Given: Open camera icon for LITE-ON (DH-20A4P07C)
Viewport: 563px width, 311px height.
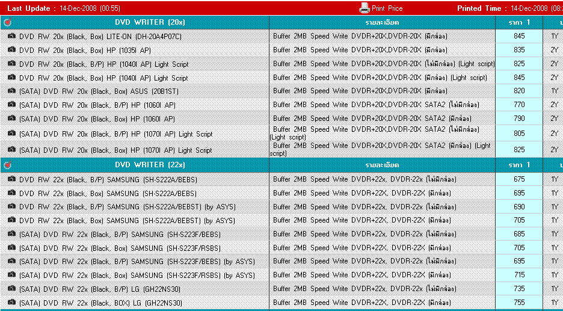Looking at the screenshot, I should (12, 36).
